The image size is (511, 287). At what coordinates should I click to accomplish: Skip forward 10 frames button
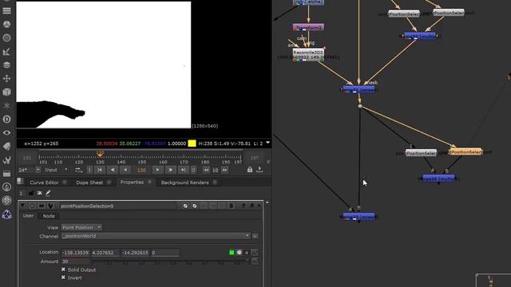224,170
